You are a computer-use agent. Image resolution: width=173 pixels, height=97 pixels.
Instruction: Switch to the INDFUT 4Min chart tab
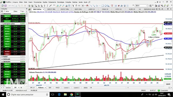[x=51, y=9]
